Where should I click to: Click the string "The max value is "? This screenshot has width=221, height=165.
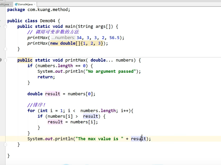pos(100,139)
